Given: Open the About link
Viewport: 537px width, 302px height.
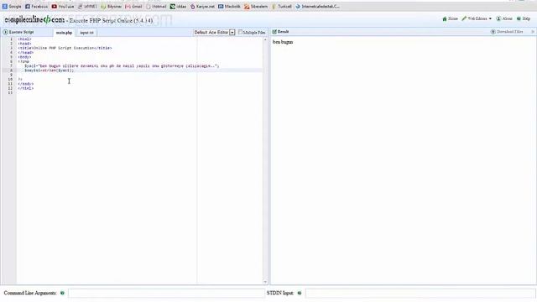Looking at the screenshot, I should [504, 18].
